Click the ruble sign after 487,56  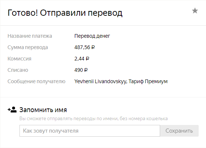93,47
